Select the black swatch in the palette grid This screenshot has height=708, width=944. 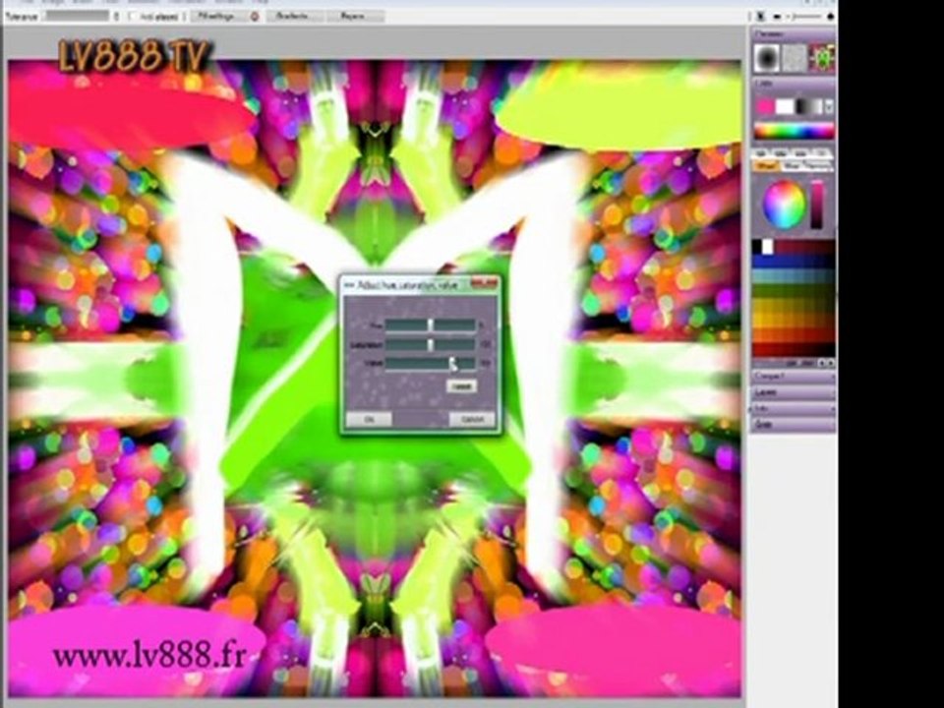[x=757, y=246]
